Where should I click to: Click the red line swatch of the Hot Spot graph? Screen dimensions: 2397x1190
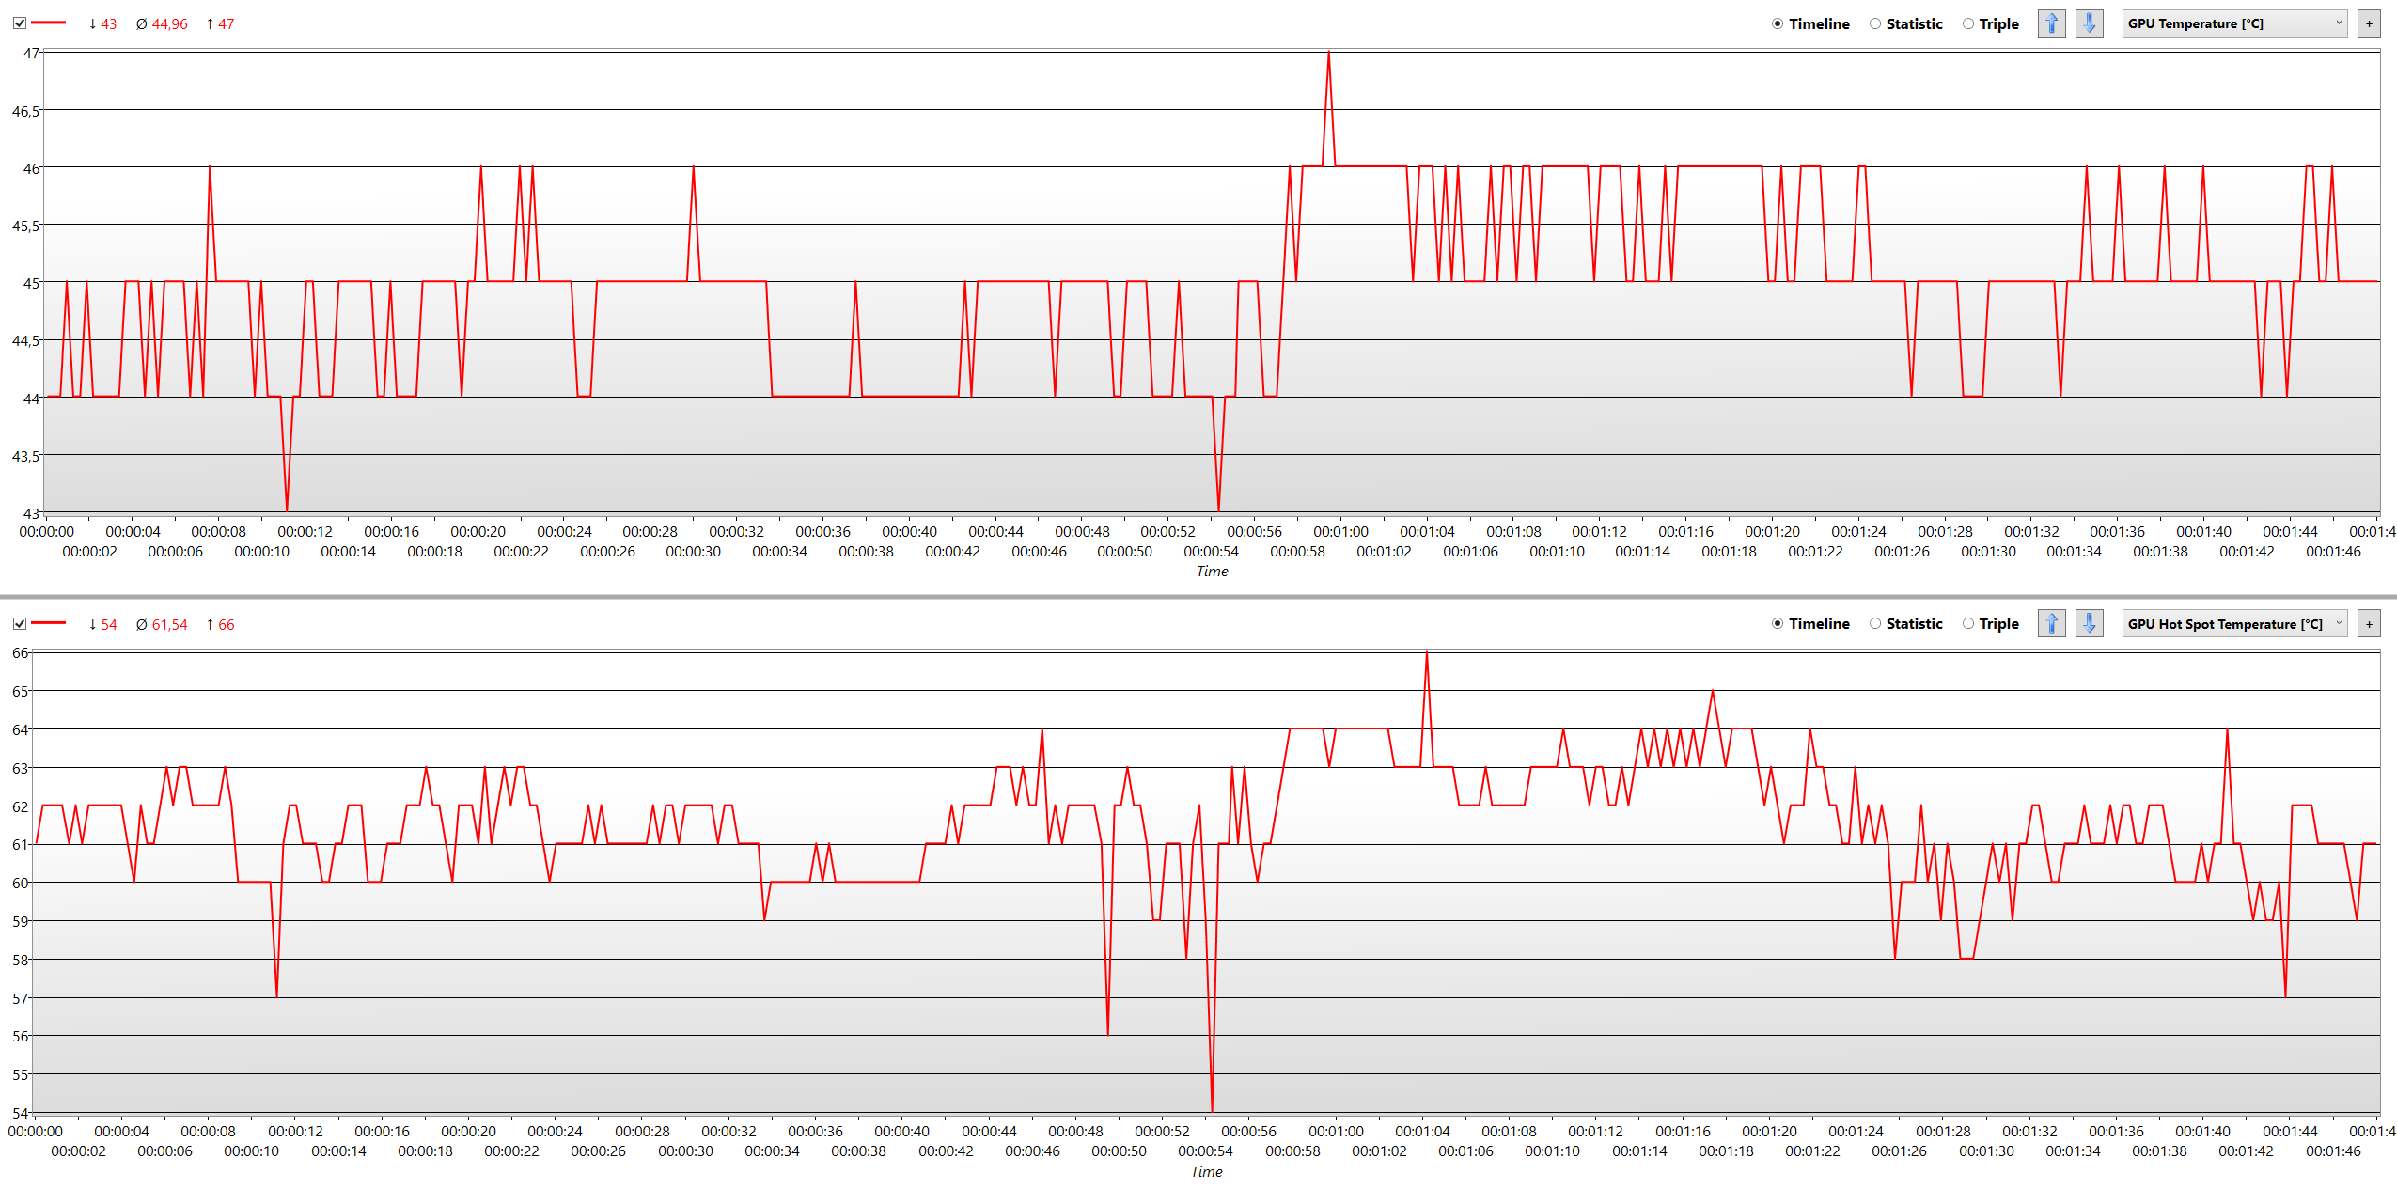coord(49,623)
